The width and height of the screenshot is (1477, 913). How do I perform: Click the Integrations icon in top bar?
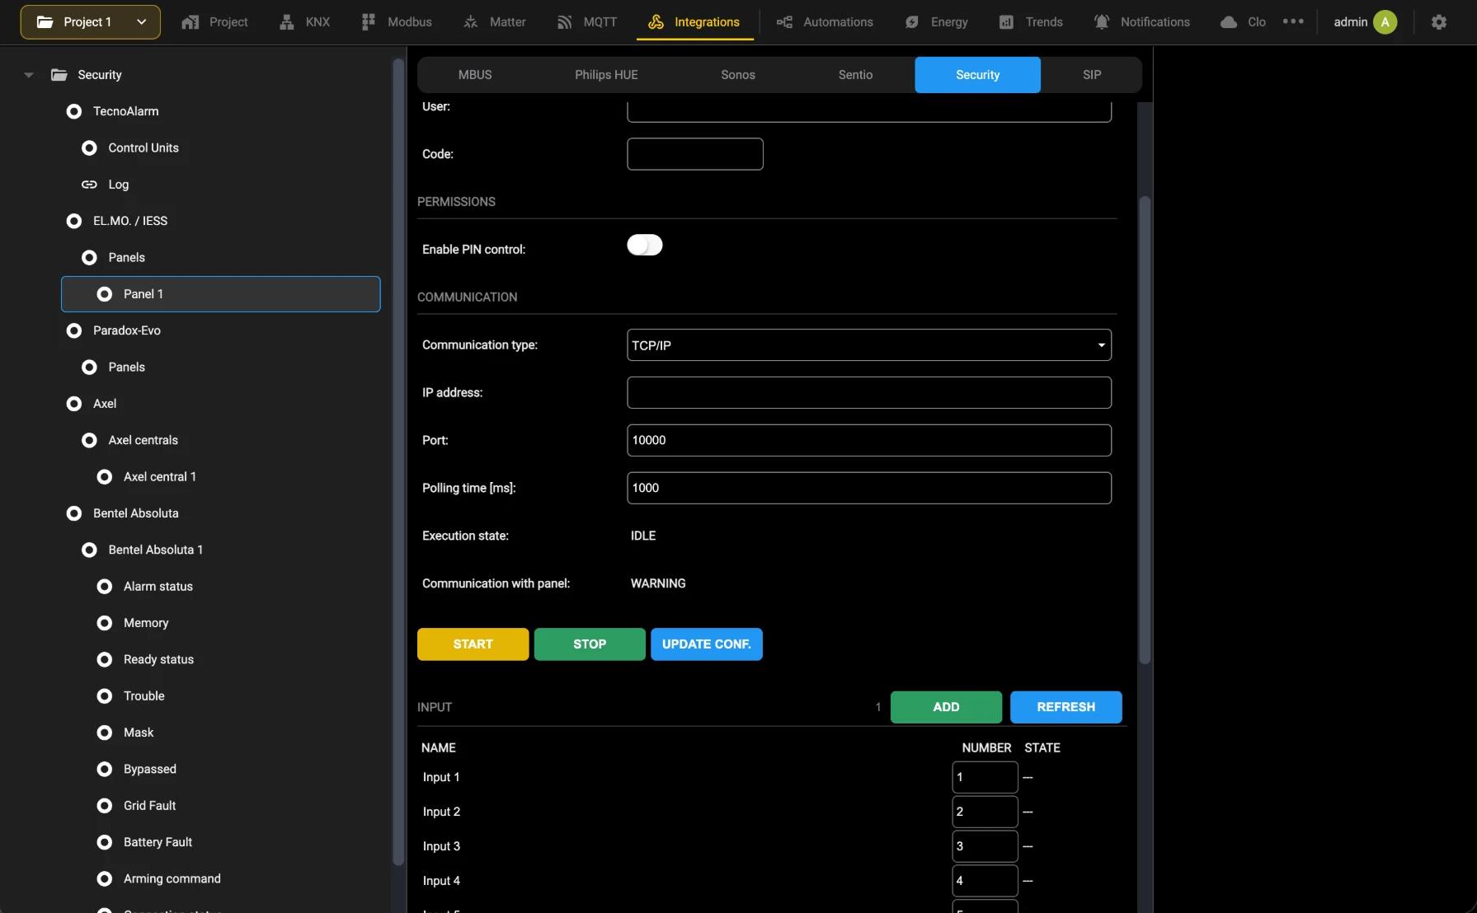pyautogui.click(x=656, y=22)
